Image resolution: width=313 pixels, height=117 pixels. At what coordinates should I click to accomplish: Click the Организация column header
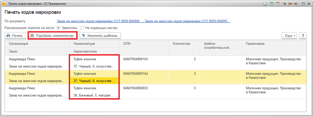(x=37, y=44)
